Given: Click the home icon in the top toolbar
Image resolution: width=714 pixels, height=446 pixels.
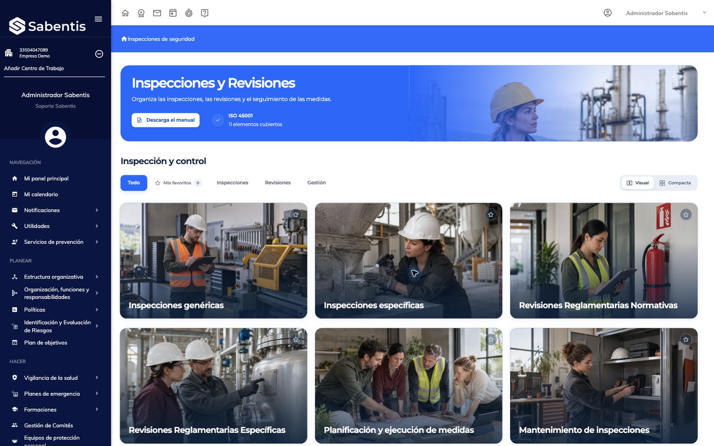Looking at the screenshot, I should coord(125,13).
